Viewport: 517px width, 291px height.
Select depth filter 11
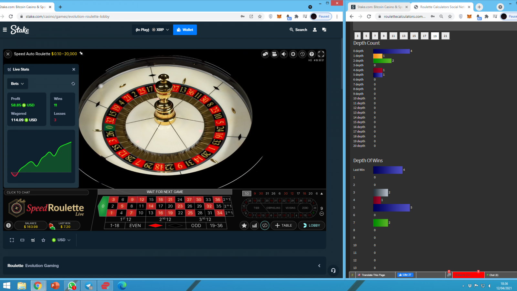tap(393, 36)
